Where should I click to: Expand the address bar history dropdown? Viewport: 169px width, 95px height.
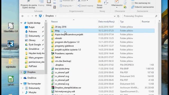pyautogui.click(x=115, y=16)
